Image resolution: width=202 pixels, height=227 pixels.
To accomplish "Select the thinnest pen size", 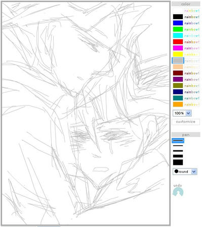I will (178, 140).
